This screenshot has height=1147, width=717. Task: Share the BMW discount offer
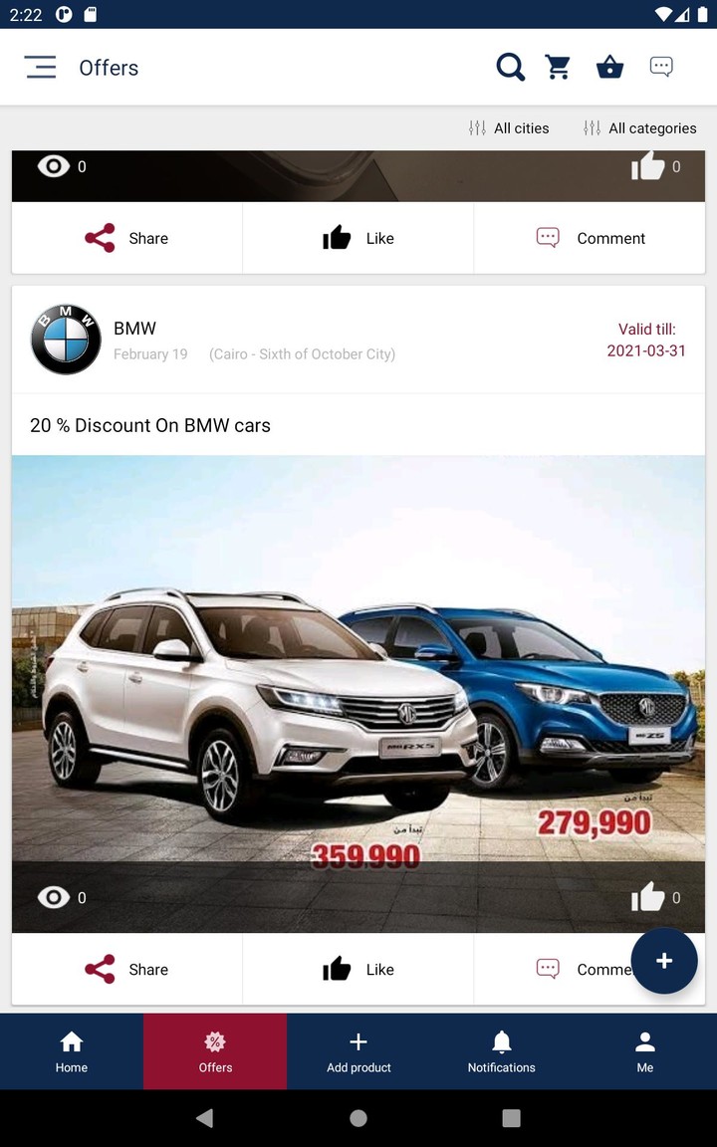(127, 969)
